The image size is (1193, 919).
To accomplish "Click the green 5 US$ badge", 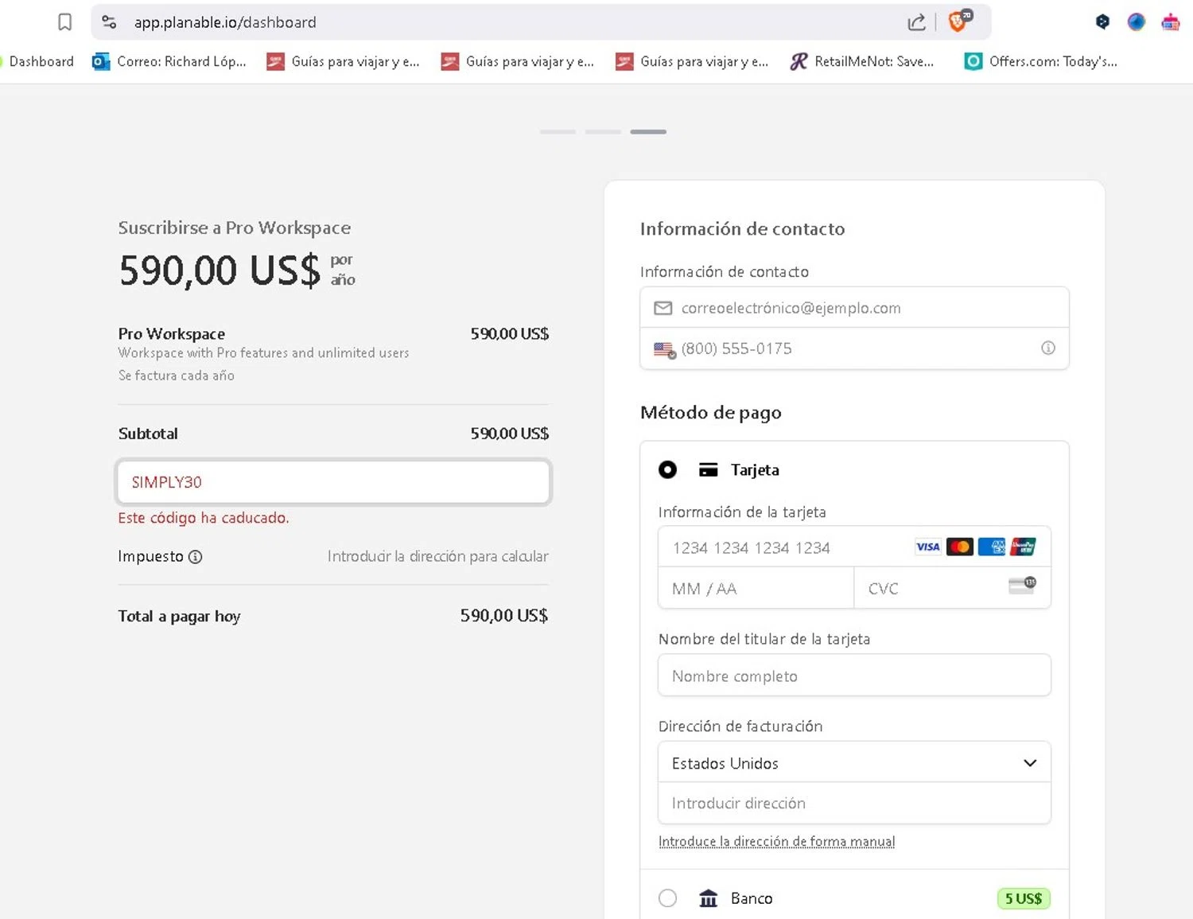I will click(1024, 898).
